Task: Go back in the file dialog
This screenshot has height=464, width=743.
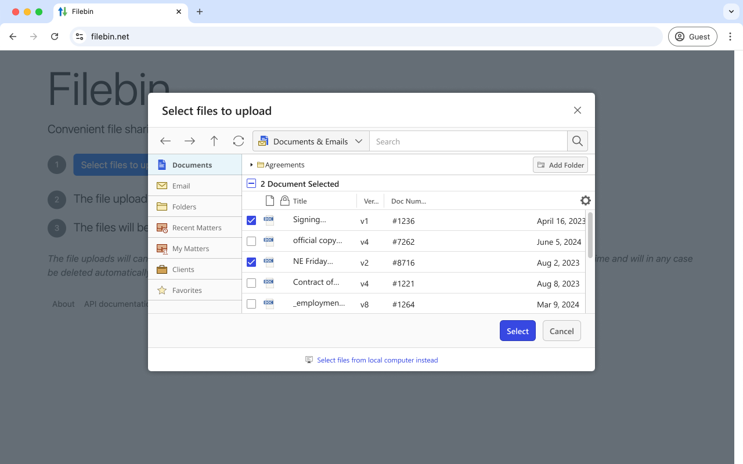Action: (165, 141)
